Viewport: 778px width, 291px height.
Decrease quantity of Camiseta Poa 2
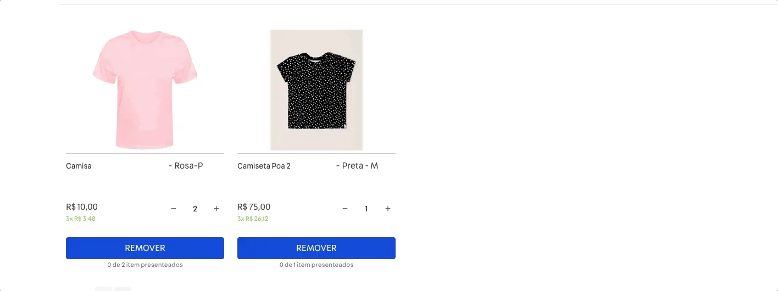(345, 209)
